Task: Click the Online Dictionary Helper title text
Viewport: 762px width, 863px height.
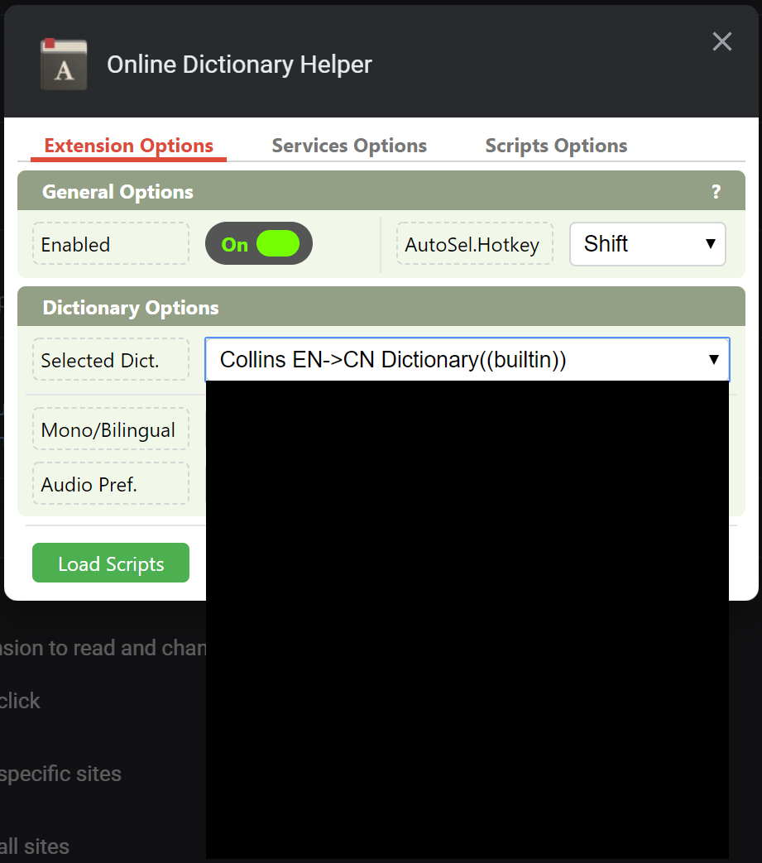Action: (x=239, y=65)
